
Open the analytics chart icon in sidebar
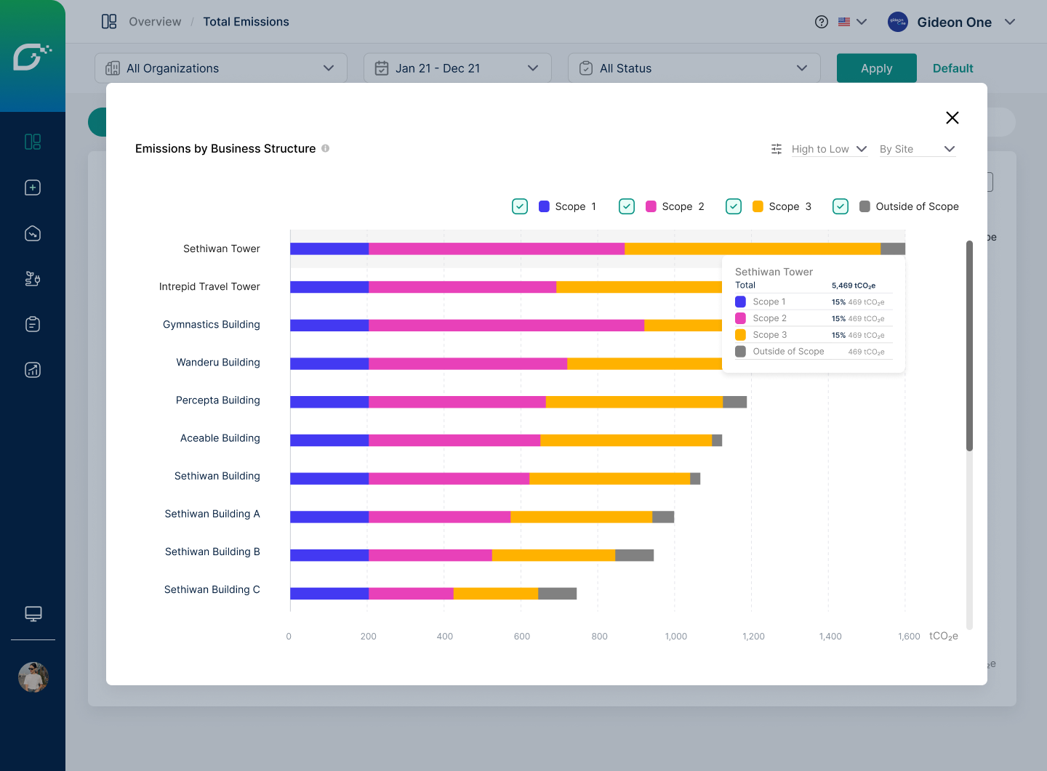[x=33, y=370]
